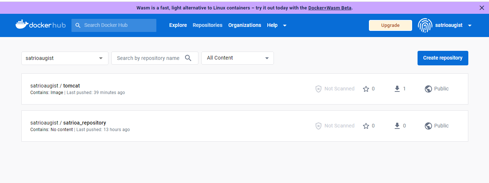
Task: Click the download icon on tomcat row
Action: point(397,89)
